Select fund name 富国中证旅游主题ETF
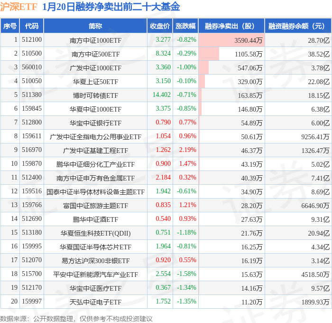Viewport: 332px width, 323px height. click(95, 206)
